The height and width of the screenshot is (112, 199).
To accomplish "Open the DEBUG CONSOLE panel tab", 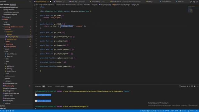I will click(x=60, y=86).
